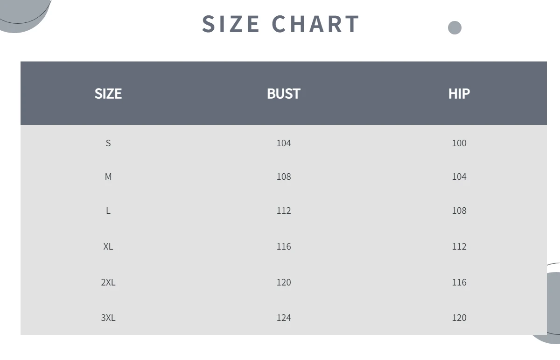
Task: Select bust value 108 in M row
Action: click(x=283, y=177)
